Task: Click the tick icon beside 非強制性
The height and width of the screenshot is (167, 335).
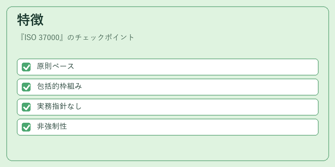Action: pos(26,127)
